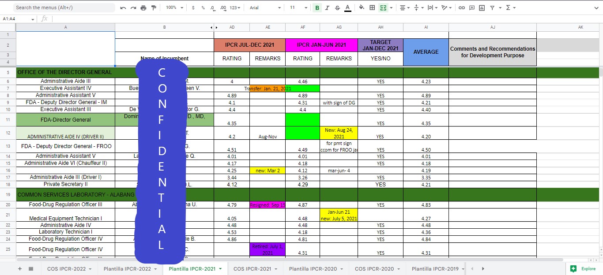Click the Explore button
This screenshot has width=603, height=275.
click(583, 268)
